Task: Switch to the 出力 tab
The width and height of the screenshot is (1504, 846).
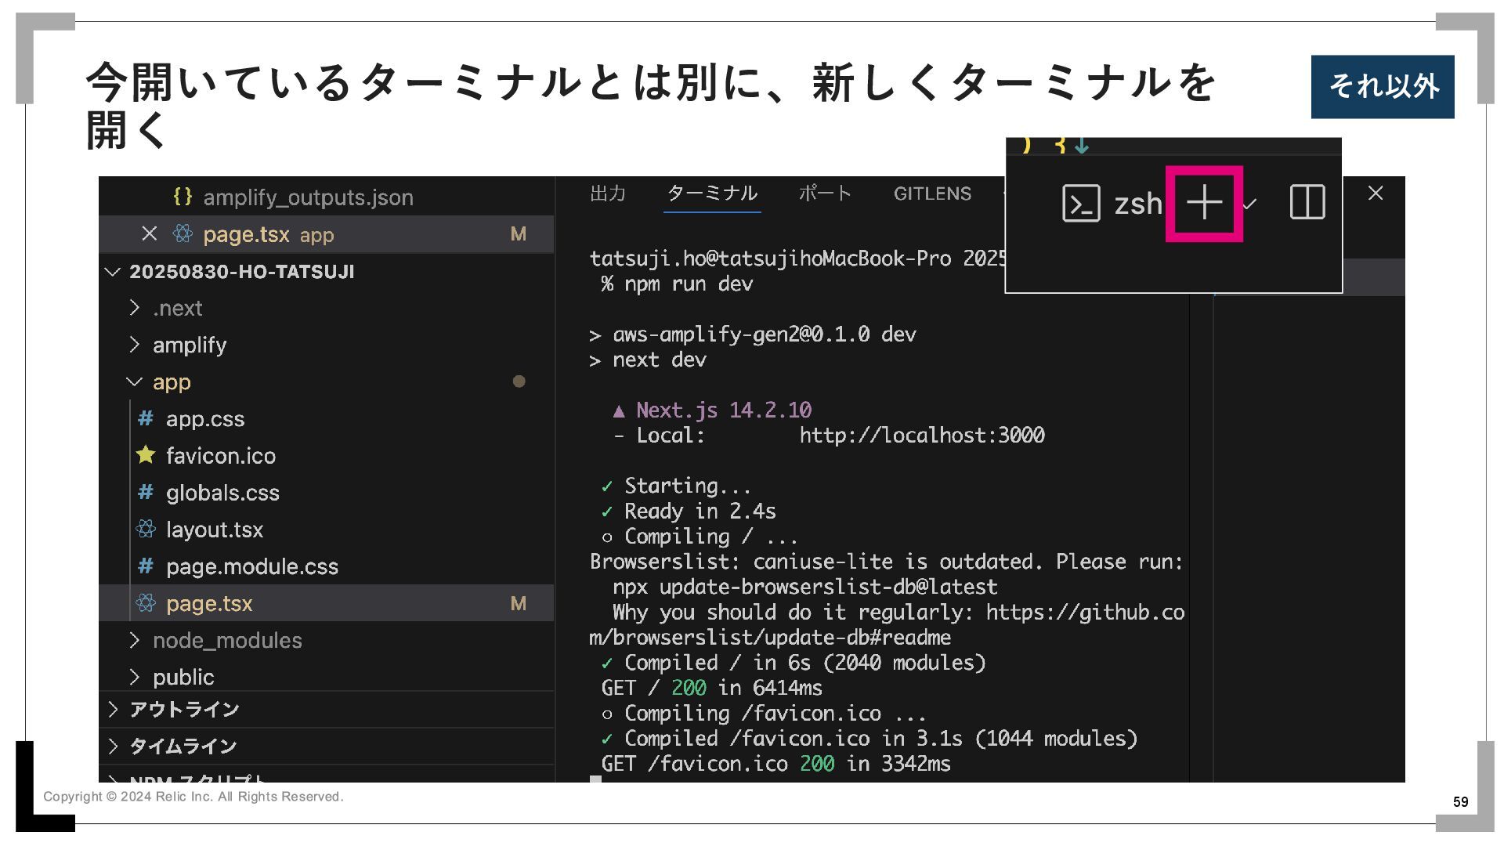Action: coord(608,193)
